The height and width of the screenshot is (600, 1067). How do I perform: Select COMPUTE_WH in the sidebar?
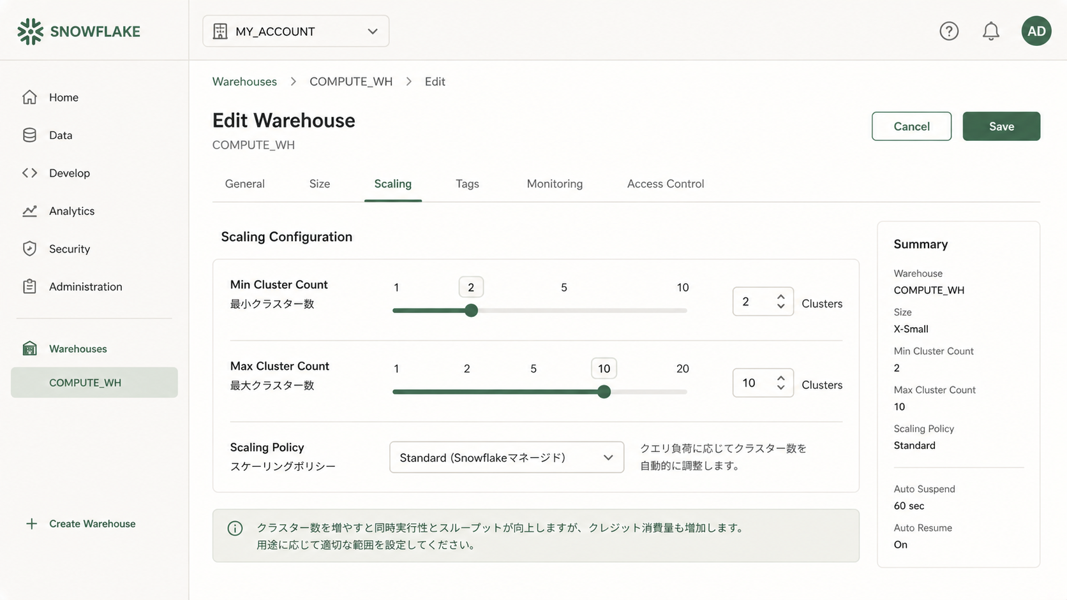[x=85, y=383]
